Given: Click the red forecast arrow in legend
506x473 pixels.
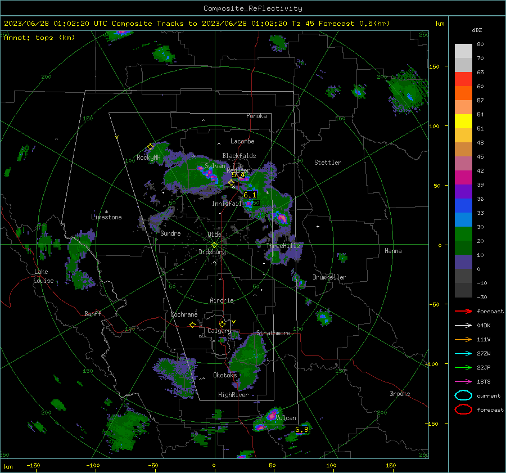Looking at the screenshot, I should (x=463, y=311).
